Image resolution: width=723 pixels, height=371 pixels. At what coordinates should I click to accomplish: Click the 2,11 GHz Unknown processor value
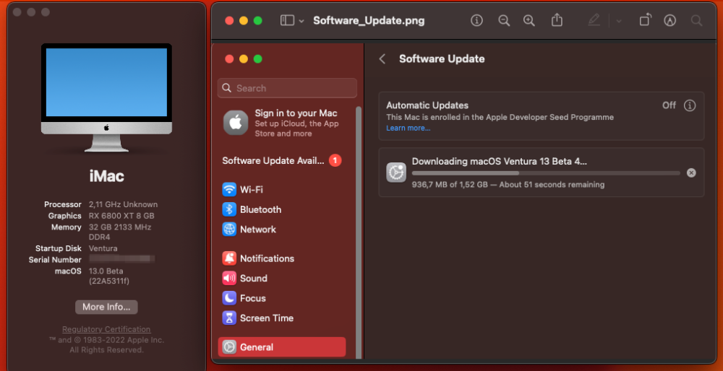tap(123, 204)
